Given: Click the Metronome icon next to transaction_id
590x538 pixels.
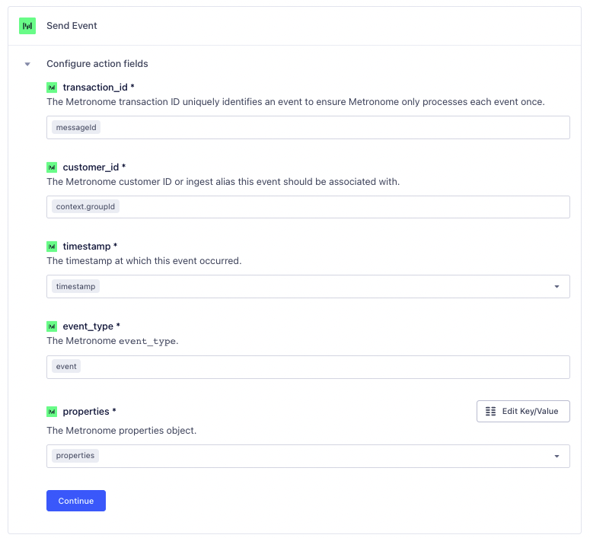Looking at the screenshot, I should [x=52, y=88].
